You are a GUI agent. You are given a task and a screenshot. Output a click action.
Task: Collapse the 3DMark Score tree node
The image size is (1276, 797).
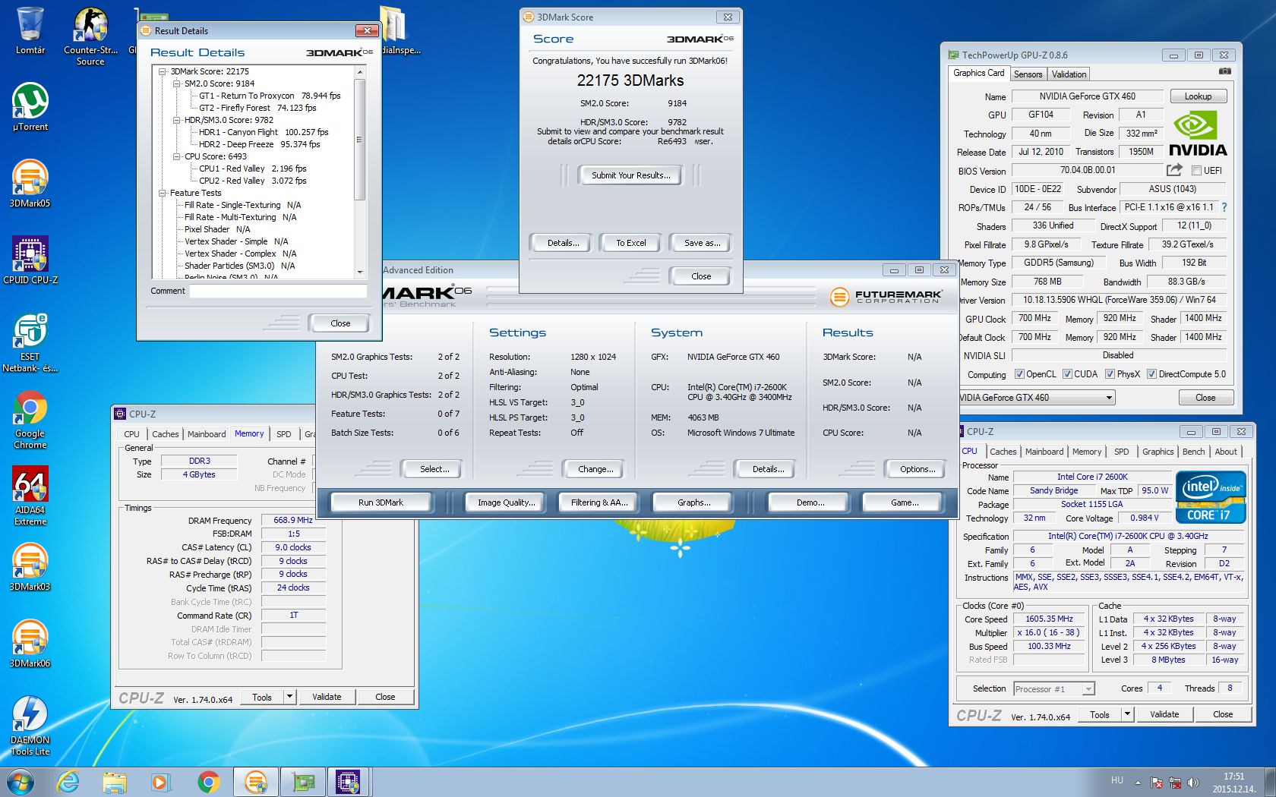pos(162,71)
